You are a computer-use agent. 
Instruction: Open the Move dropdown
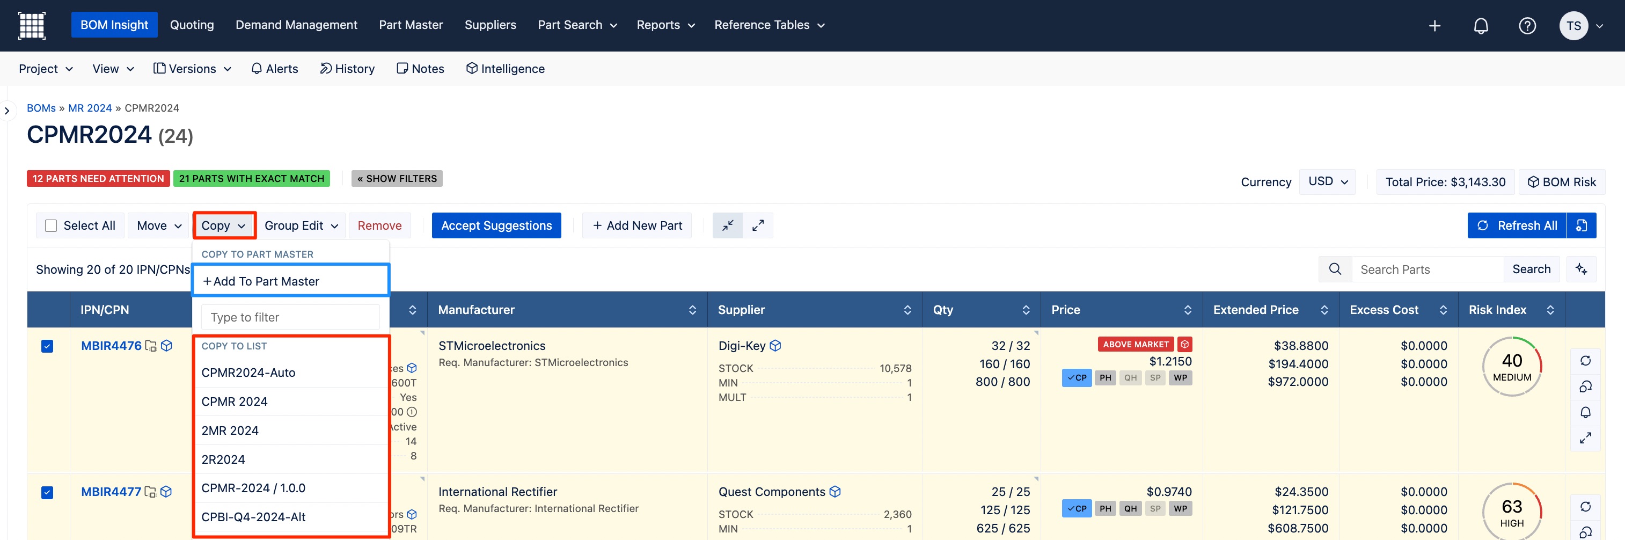(x=159, y=226)
